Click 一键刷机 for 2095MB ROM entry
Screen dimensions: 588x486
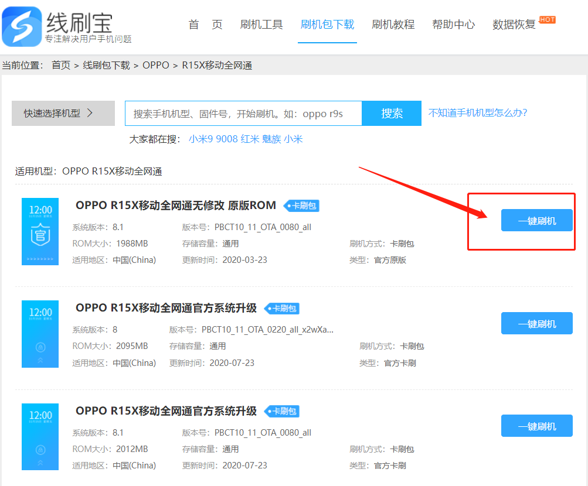coord(536,323)
